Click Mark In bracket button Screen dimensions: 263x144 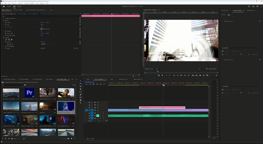click(x=166, y=75)
